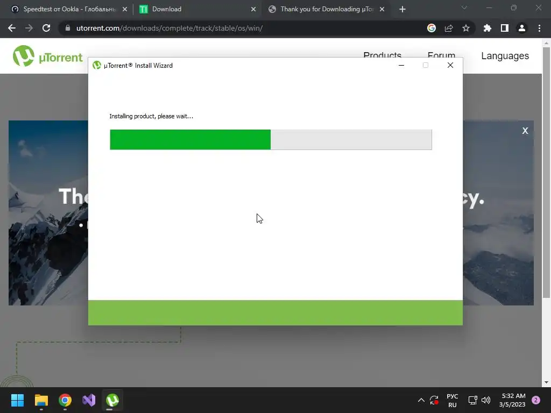Click the page scrollbar down arrow
551x413 pixels.
tap(546, 382)
